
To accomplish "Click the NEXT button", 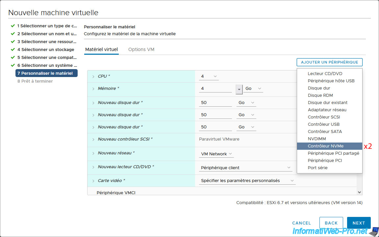I will 359,223.
